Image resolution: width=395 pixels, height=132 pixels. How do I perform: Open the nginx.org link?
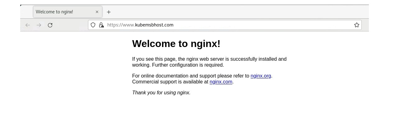[261, 76]
